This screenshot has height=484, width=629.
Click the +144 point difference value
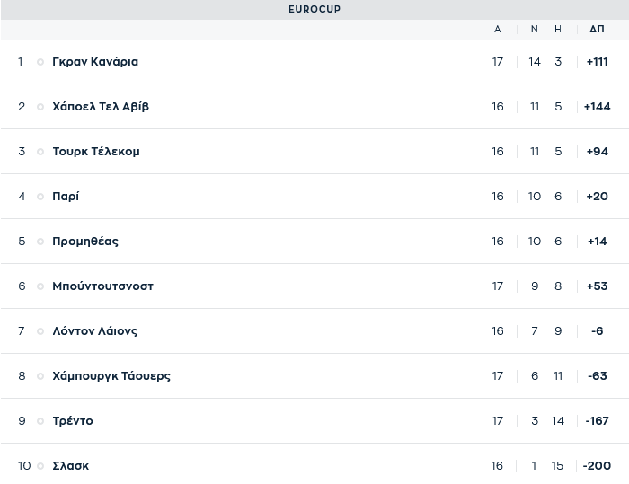[x=597, y=107]
